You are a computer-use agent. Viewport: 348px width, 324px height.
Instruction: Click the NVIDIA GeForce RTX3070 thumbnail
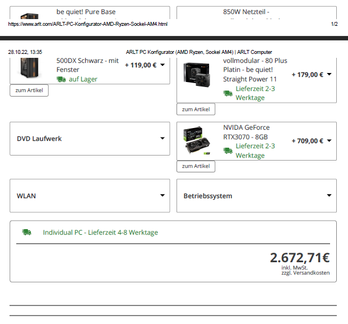pos(197,141)
